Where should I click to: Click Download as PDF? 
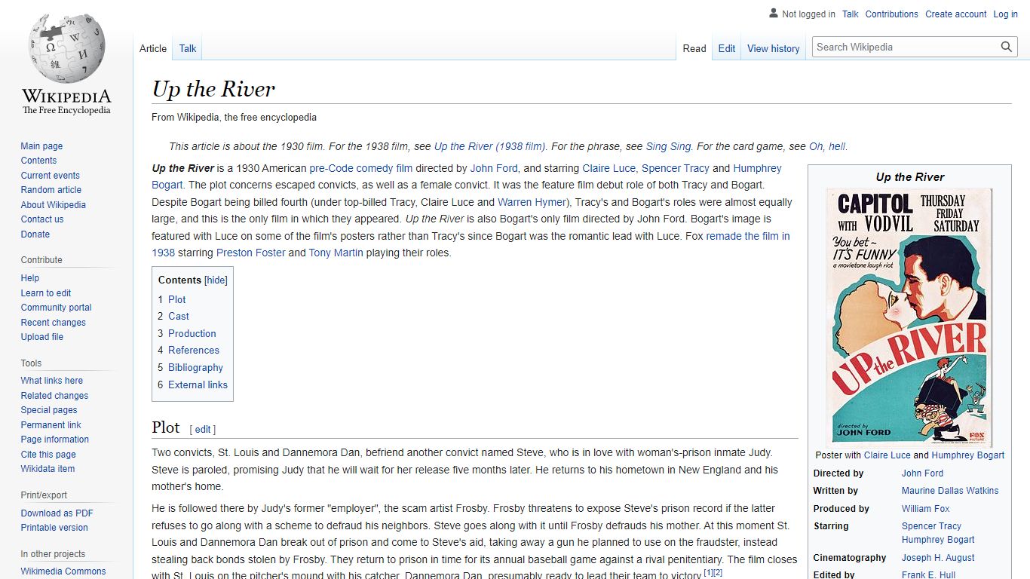pos(57,513)
